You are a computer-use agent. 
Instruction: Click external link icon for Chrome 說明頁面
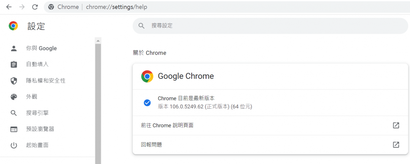tap(396, 125)
